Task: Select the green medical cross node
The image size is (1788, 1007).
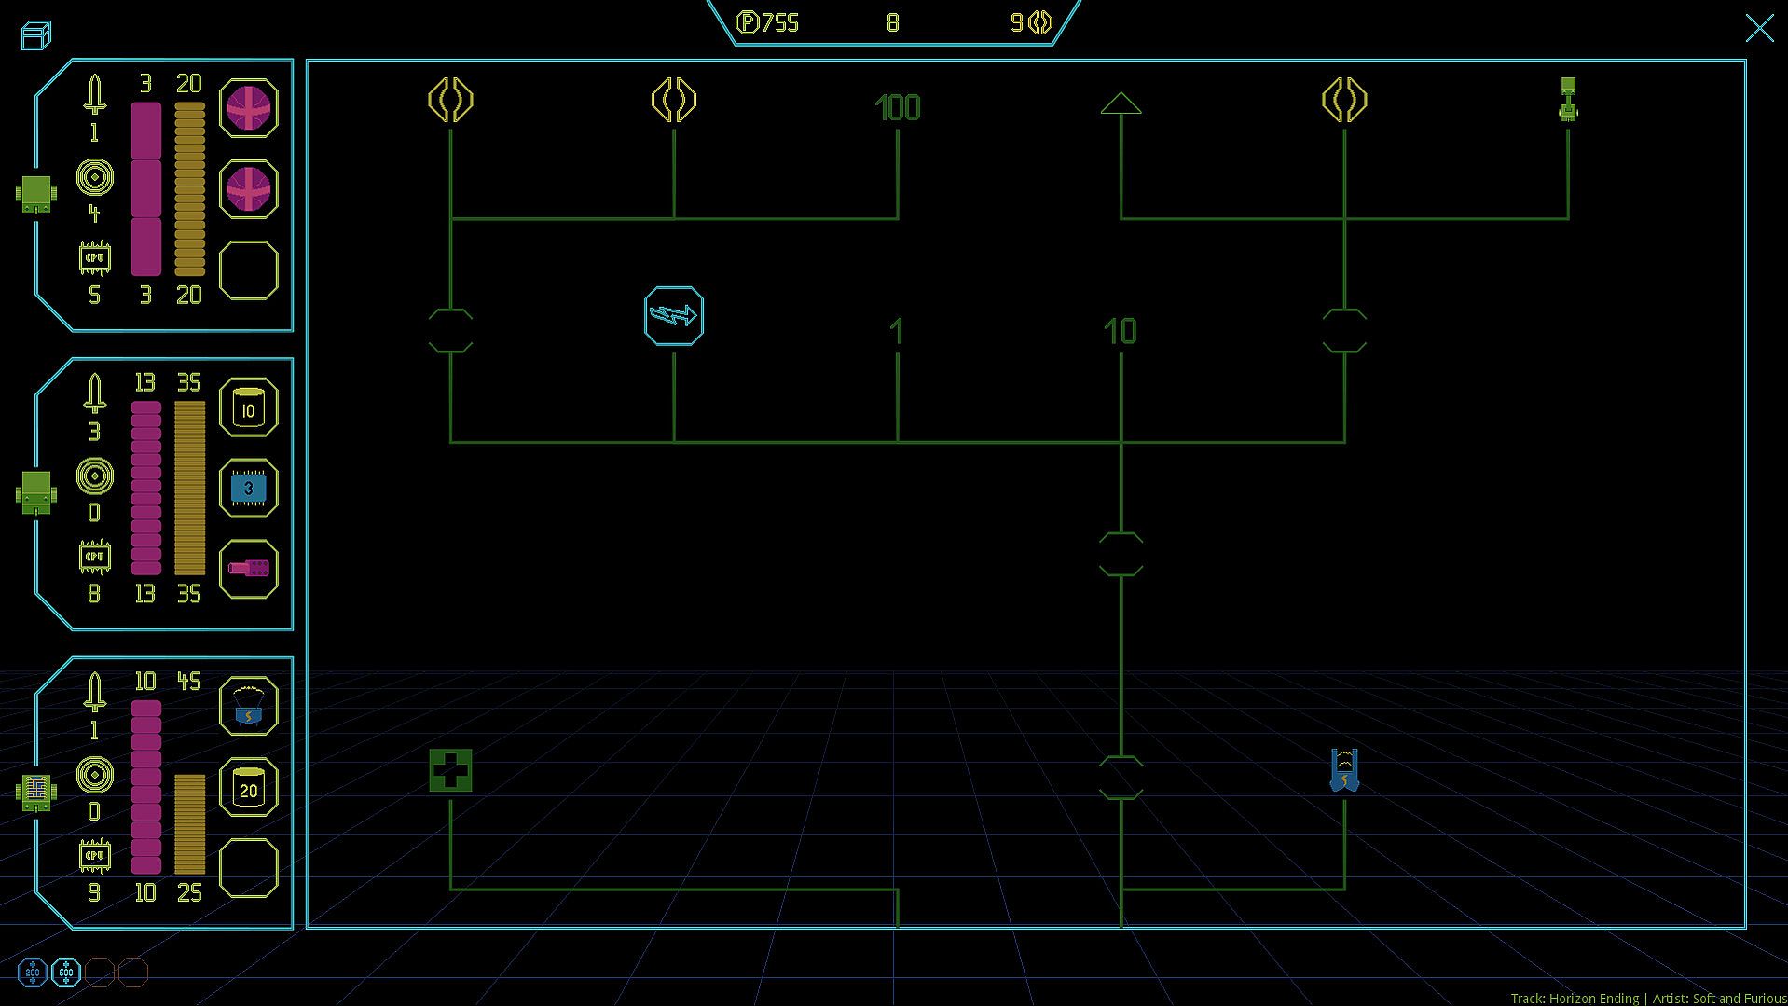Action: [x=450, y=771]
